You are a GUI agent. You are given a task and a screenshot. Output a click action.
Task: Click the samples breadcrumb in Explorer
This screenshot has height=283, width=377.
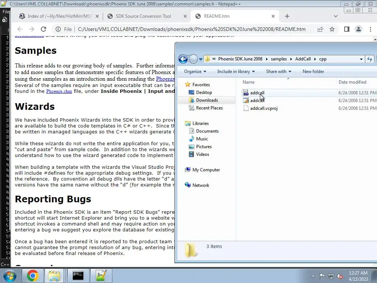tap(279, 59)
